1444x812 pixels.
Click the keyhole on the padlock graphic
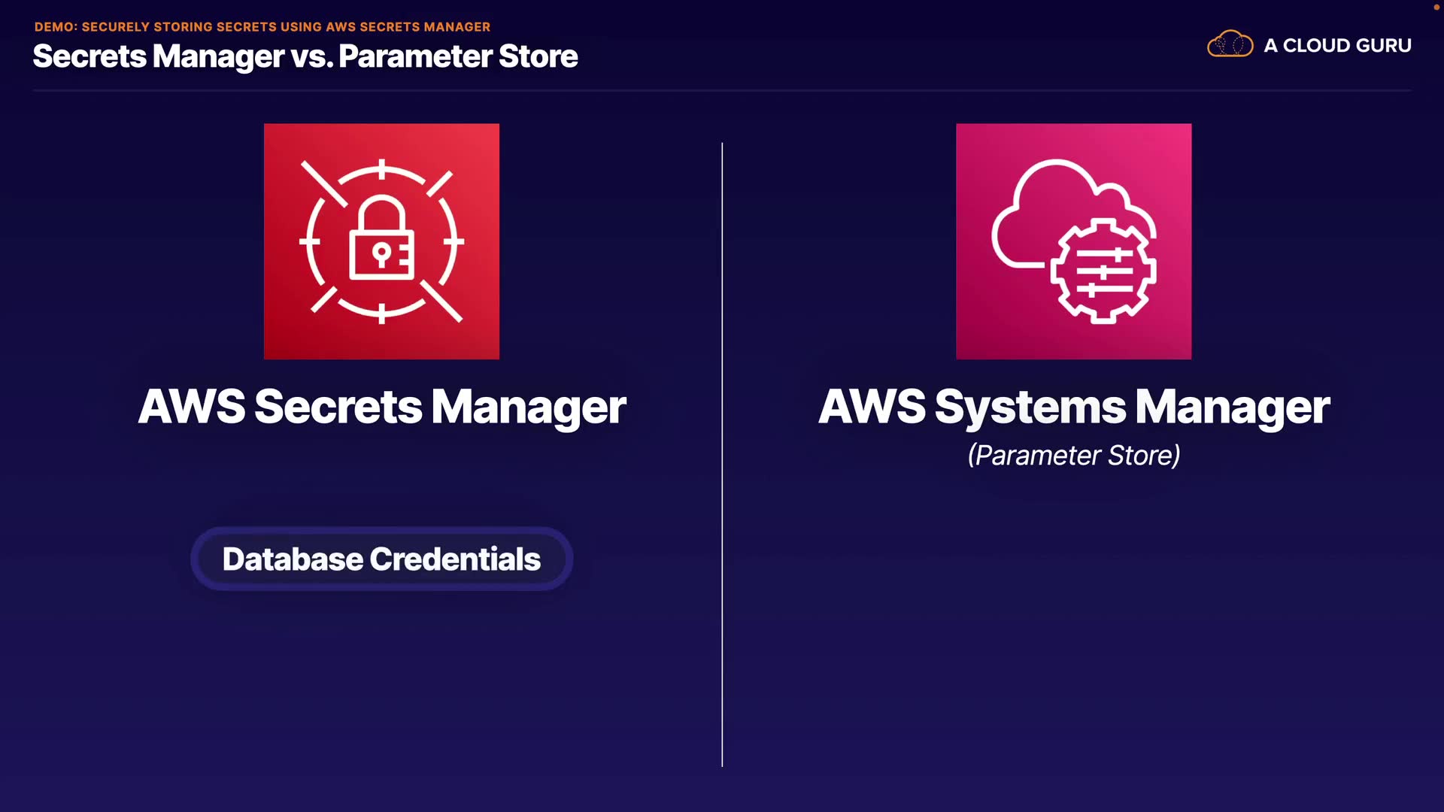pos(381,254)
